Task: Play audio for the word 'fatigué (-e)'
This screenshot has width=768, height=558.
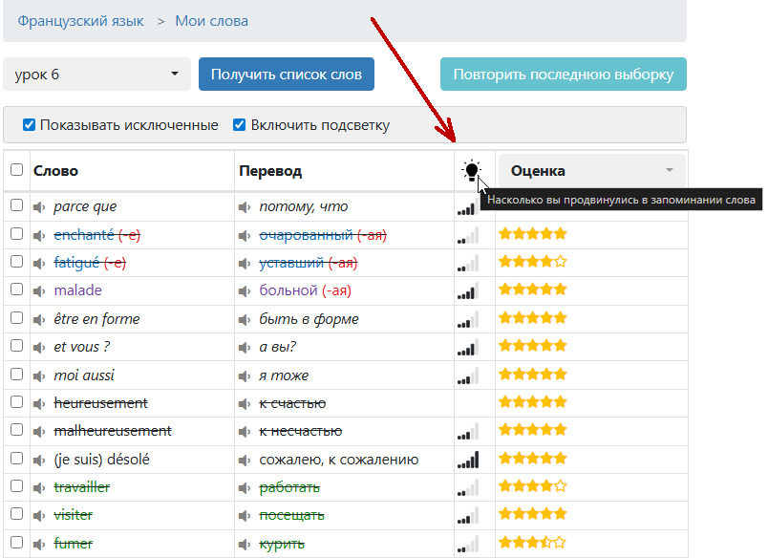Action: point(39,264)
